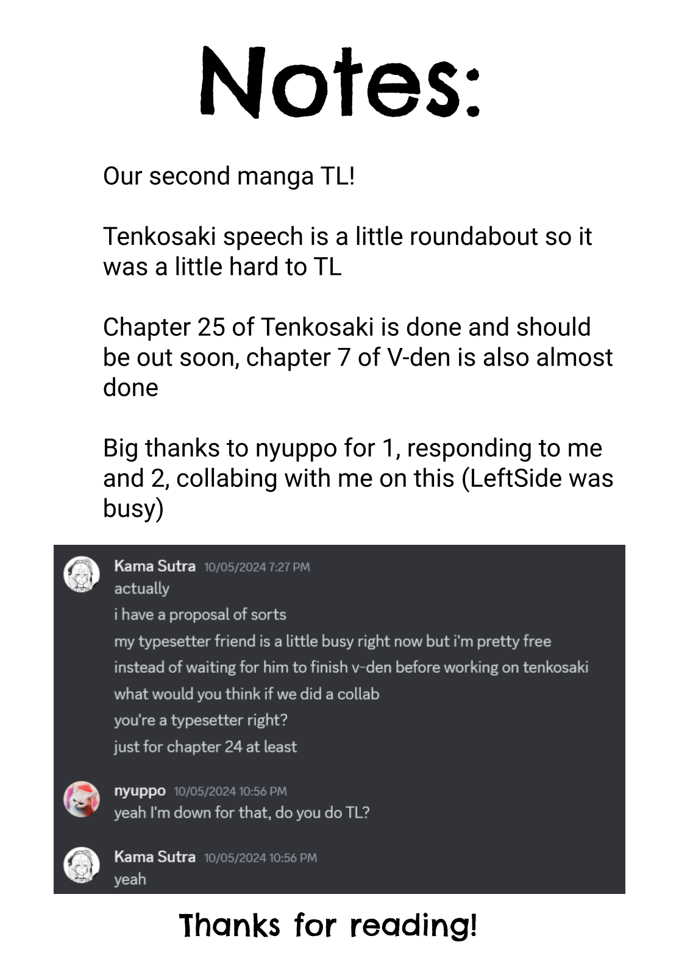
Task: Click nyuppo's 'yeah I'm down for that' reply
Action: pyautogui.click(x=241, y=813)
